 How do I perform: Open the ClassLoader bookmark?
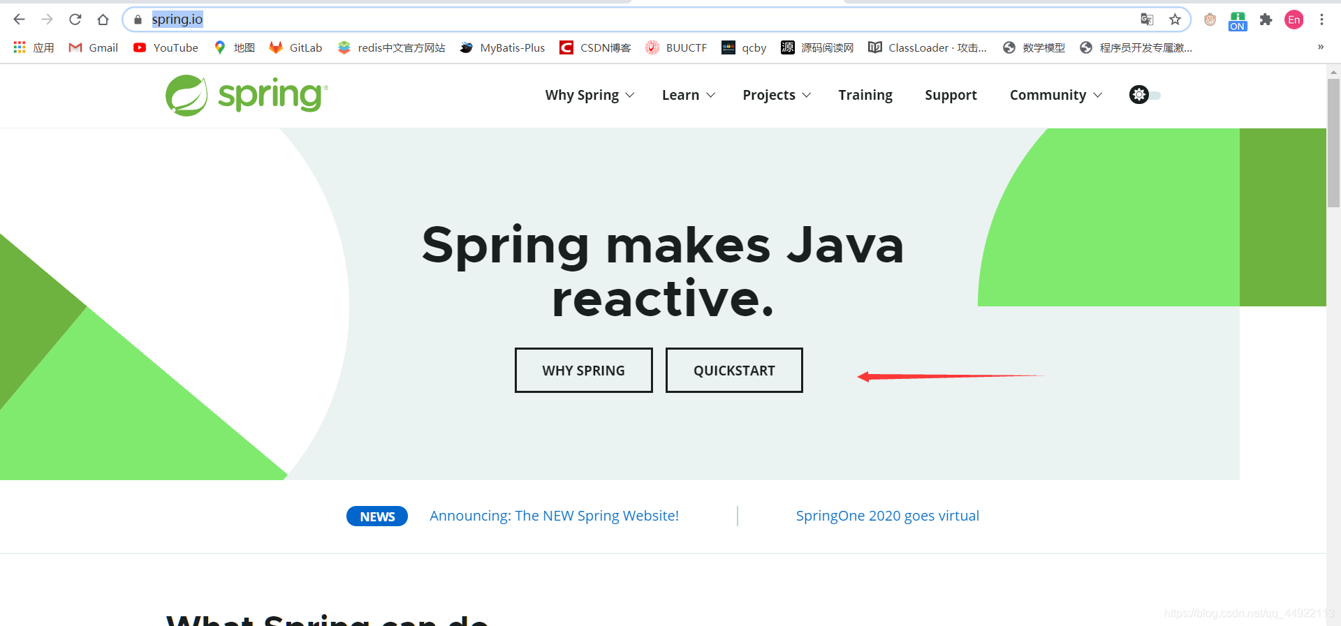click(928, 47)
